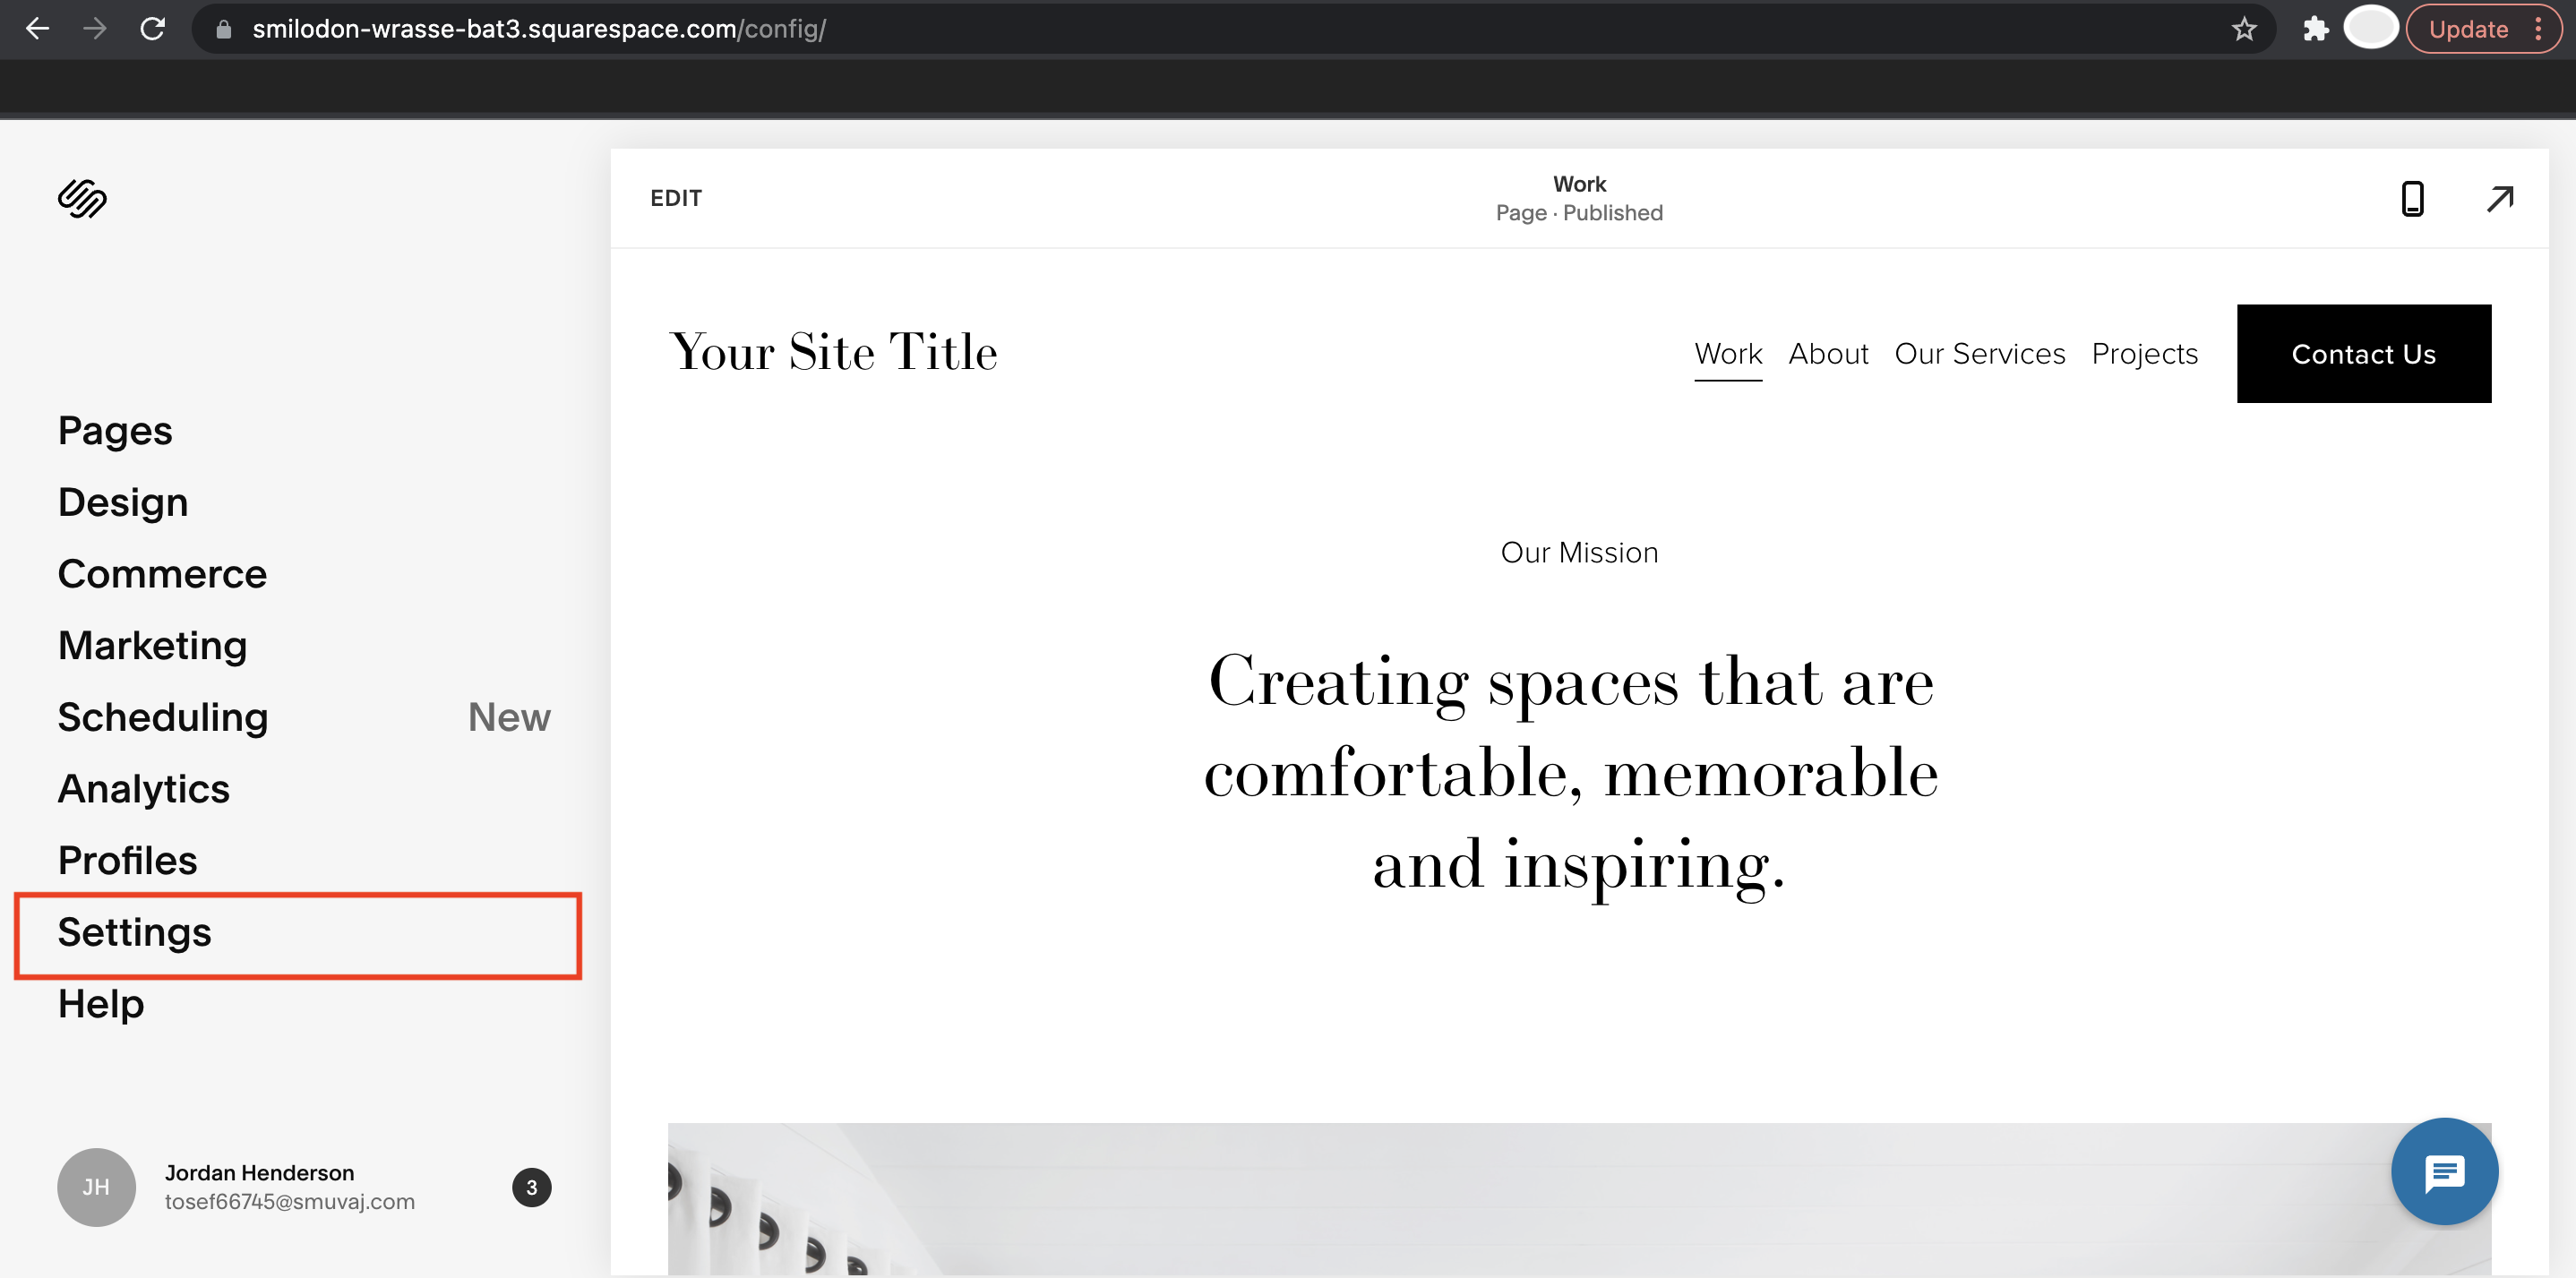Click the Settings menu item
Screen dimensions: 2576x1278
pos(134,931)
